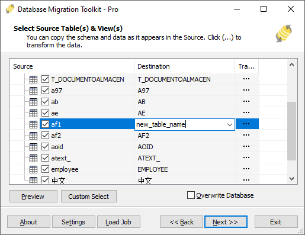Click the Source column header

[x=72, y=66]
